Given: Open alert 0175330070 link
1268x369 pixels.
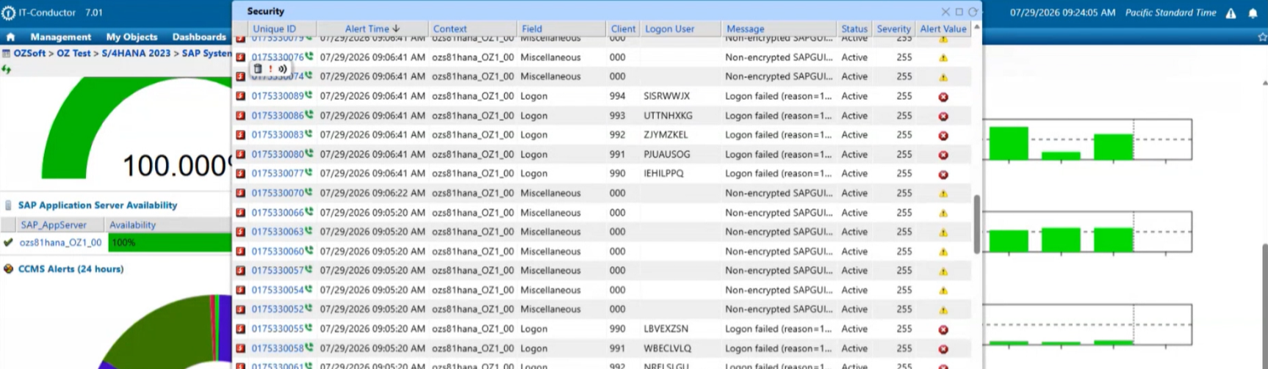Looking at the screenshot, I should pyautogui.click(x=277, y=194).
